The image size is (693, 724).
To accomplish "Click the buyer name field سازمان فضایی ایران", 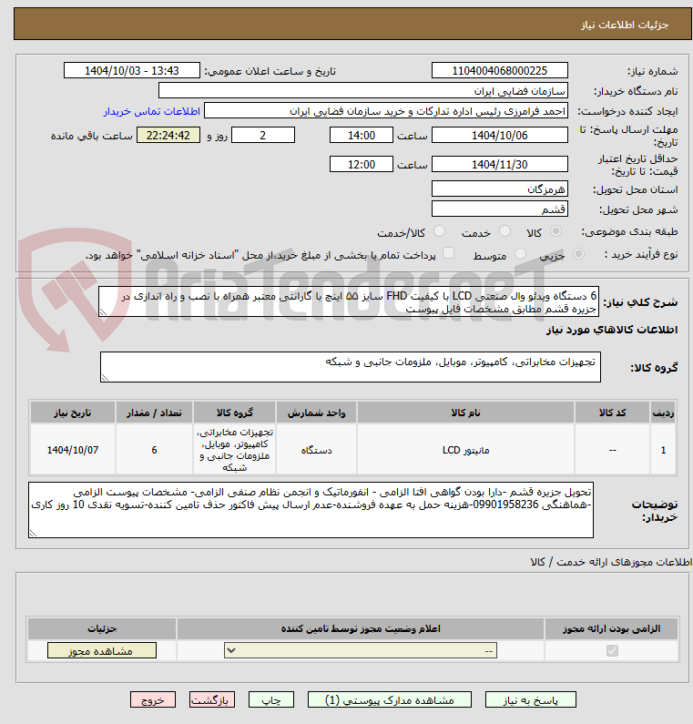I will (x=362, y=90).
